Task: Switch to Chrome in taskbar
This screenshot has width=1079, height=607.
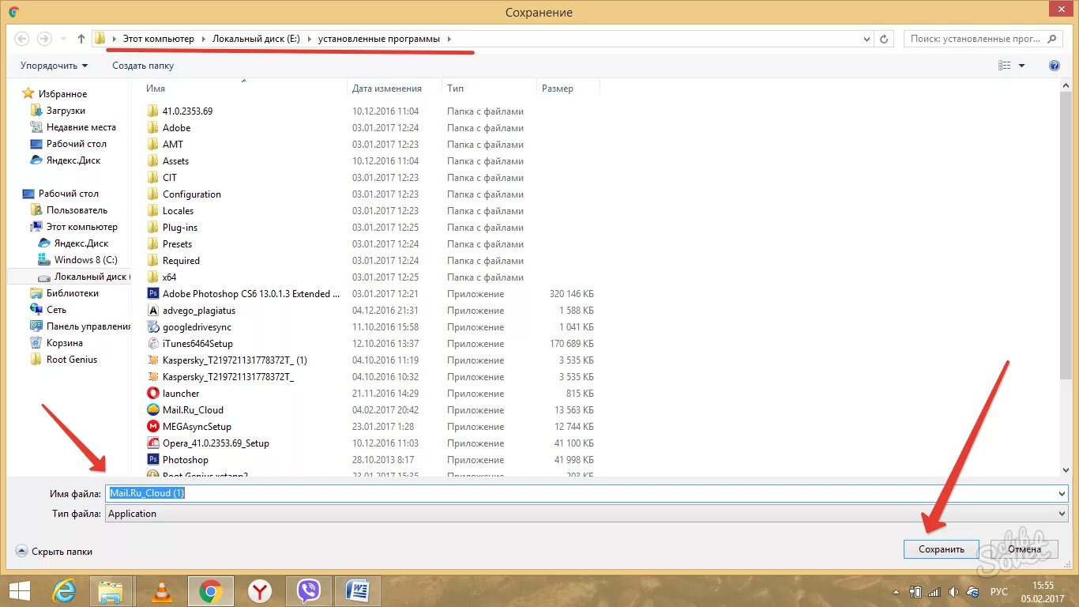Action: (x=210, y=590)
